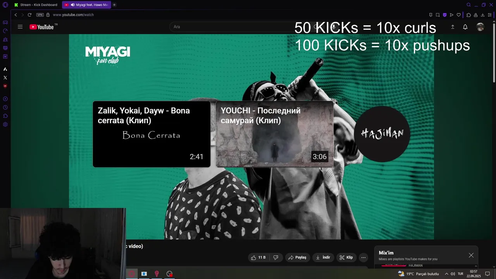Open the browser profile icon in toolbar

coord(475,15)
